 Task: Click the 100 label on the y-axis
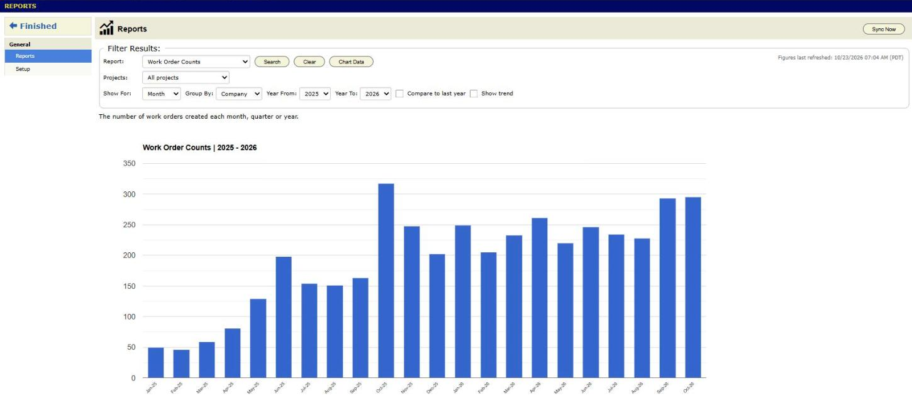click(x=130, y=316)
